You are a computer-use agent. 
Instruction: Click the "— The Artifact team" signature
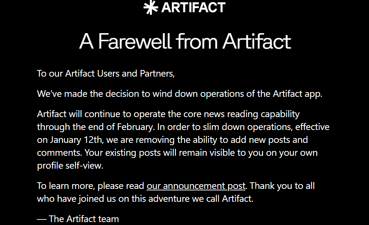[78, 219]
